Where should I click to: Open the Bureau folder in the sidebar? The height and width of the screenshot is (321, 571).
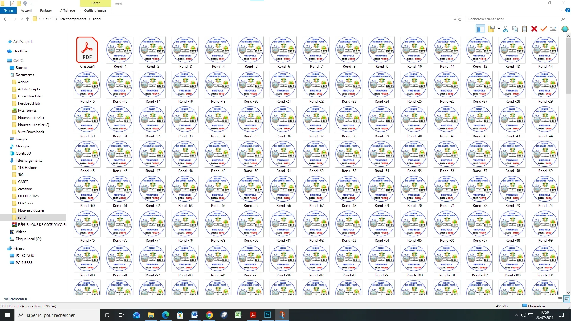click(21, 68)
